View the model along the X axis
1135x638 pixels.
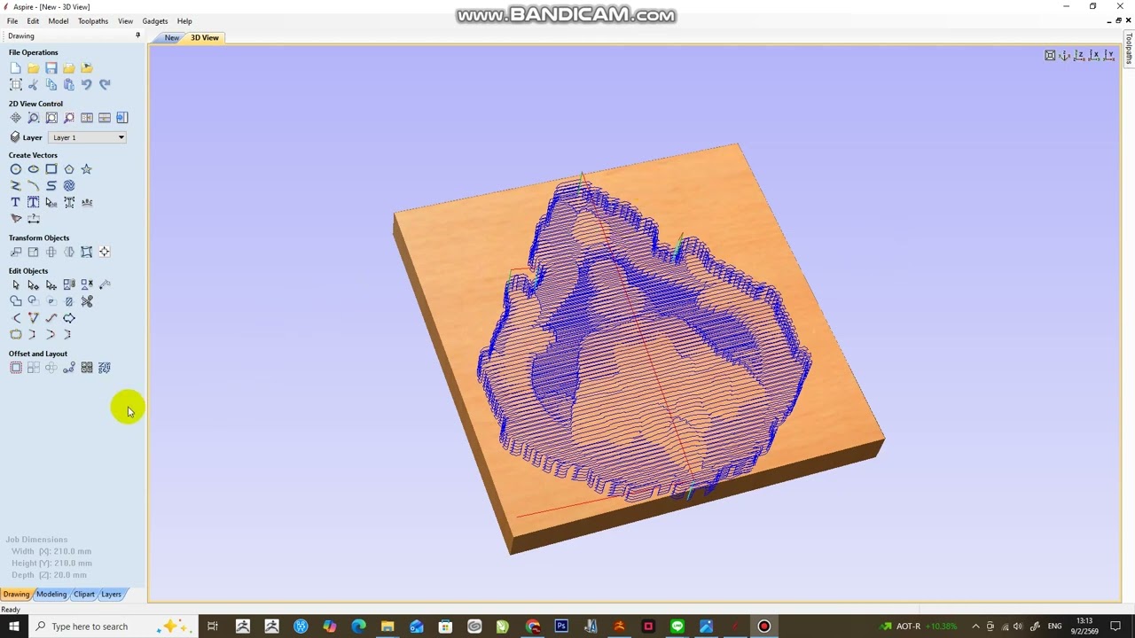(1094, 56)
